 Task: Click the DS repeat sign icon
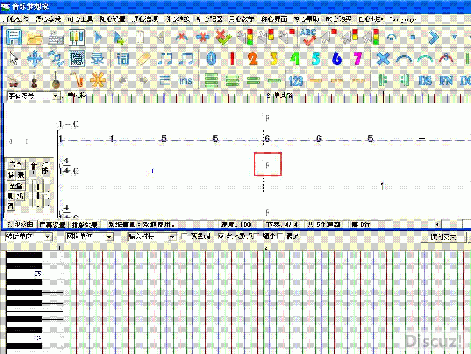tap(425, 80)
